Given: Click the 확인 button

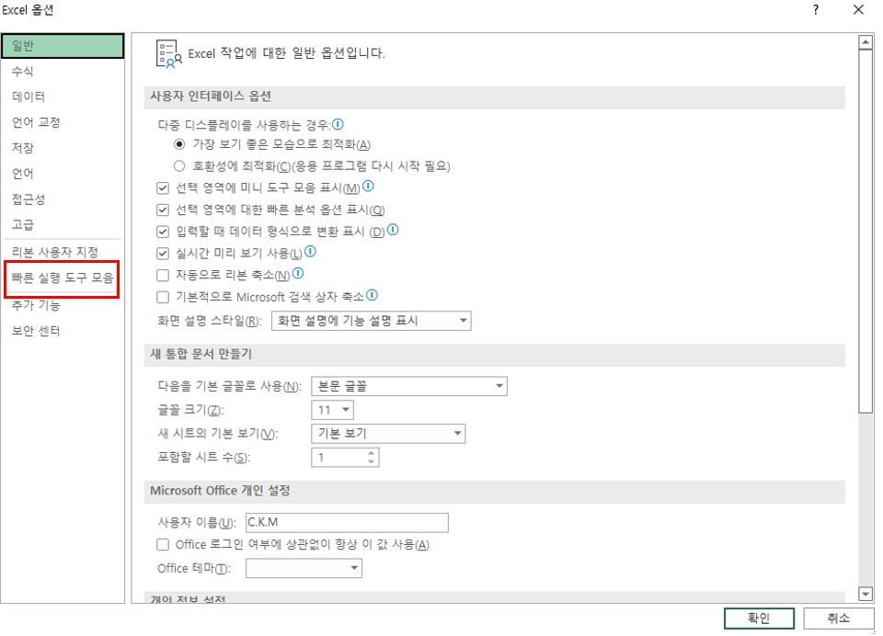Looking at the screenshot, I should (758, 618).
